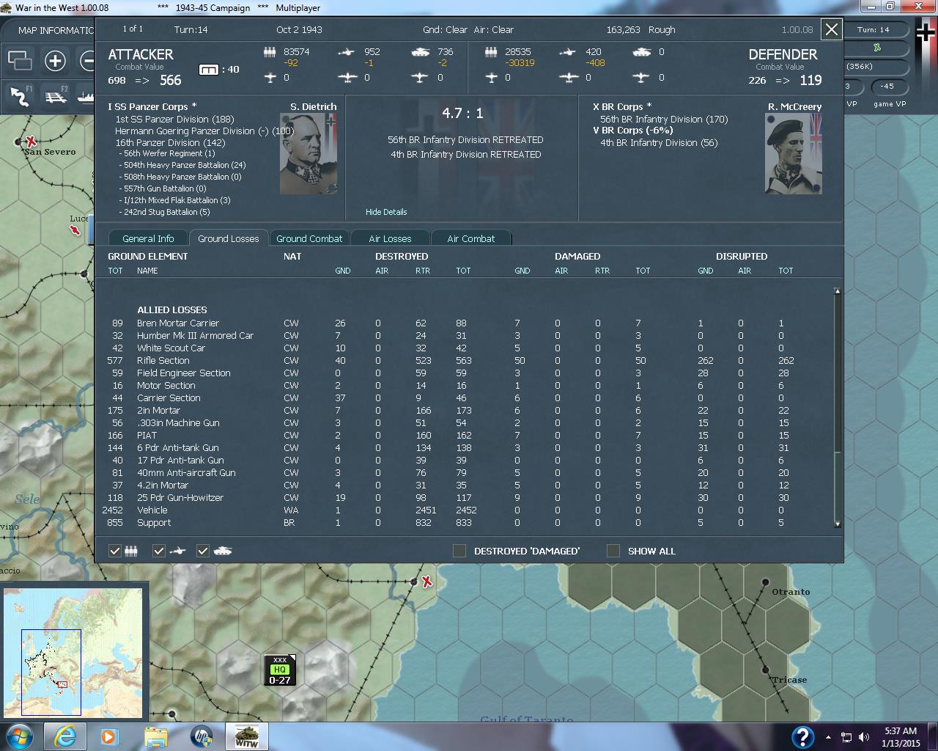
Task: Select 4th BR Infantry Division (56)
Action: click(659, 142)
